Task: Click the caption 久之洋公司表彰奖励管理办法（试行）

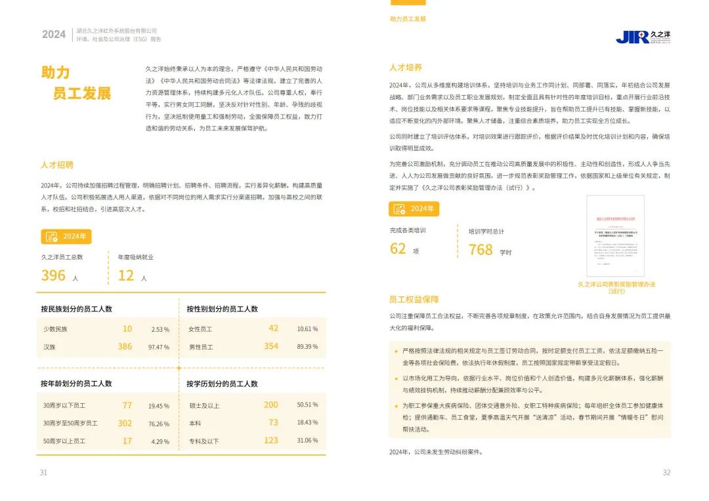Action: pyautogui.click(x=616, y=288)
